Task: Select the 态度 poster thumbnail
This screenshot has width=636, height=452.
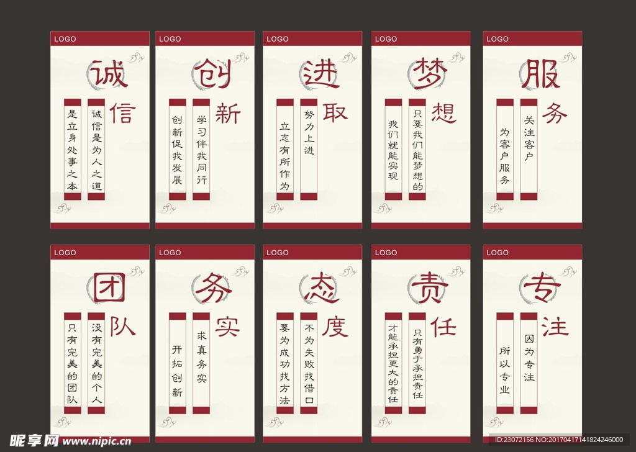Action: [313, 338]
